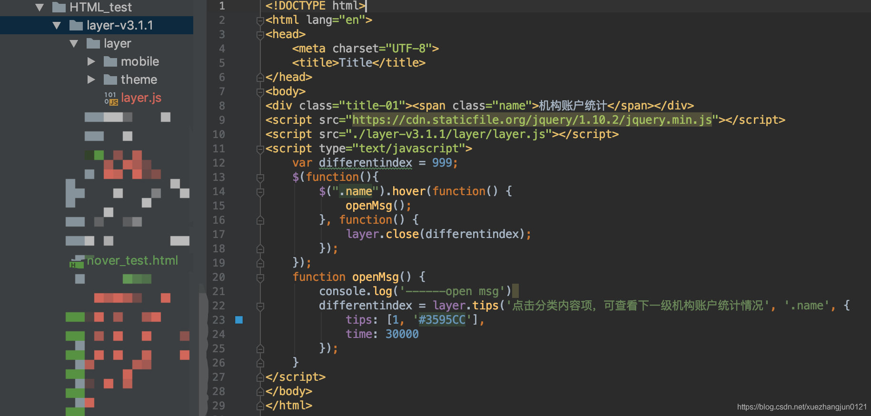Screen dimensions: 871x416
Task: Expand the theme folder arrow
Action: pos(91,79)
